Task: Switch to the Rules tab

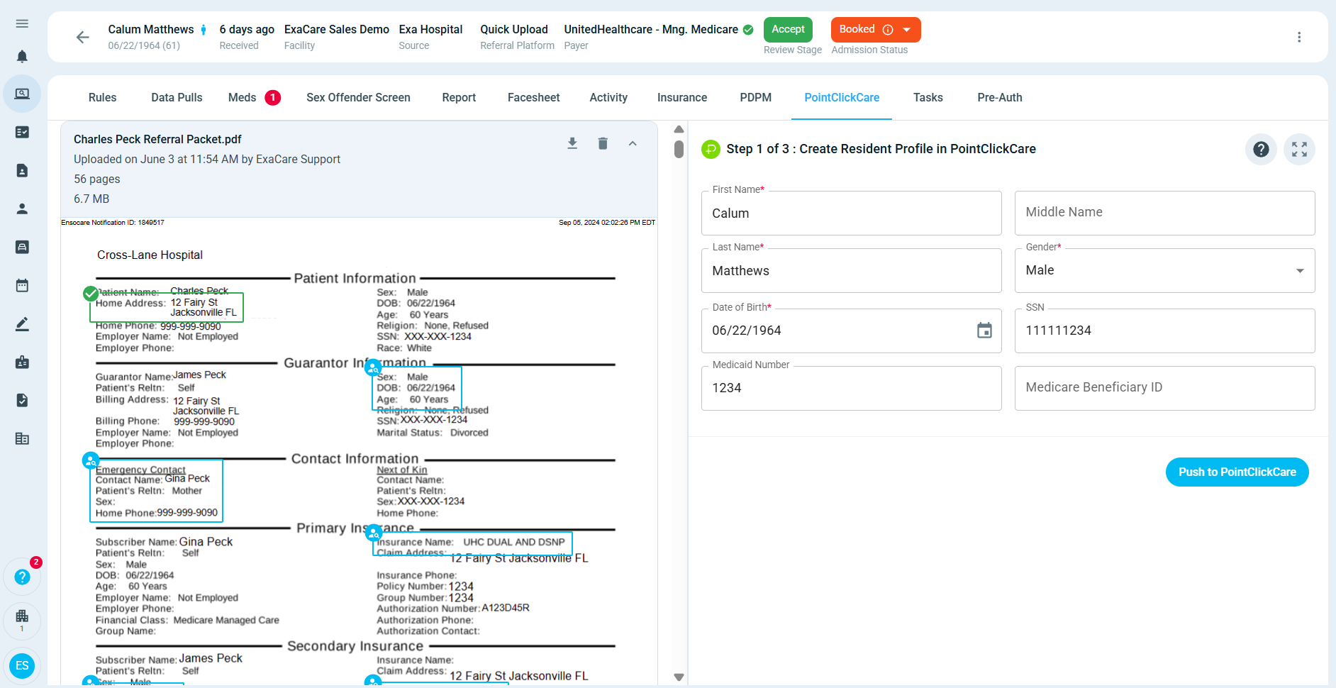Action: pyautogui.click(x=103, y=98)
